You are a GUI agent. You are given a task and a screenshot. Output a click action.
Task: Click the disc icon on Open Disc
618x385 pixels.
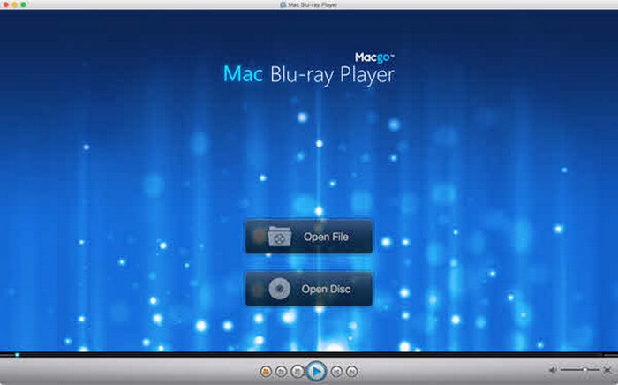pyautogui.click(x=278, y=289)
